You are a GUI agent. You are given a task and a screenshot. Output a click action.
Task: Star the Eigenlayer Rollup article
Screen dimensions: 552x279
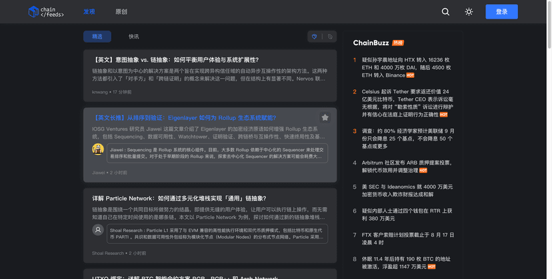pyautogui.click(x=325, y=117)
